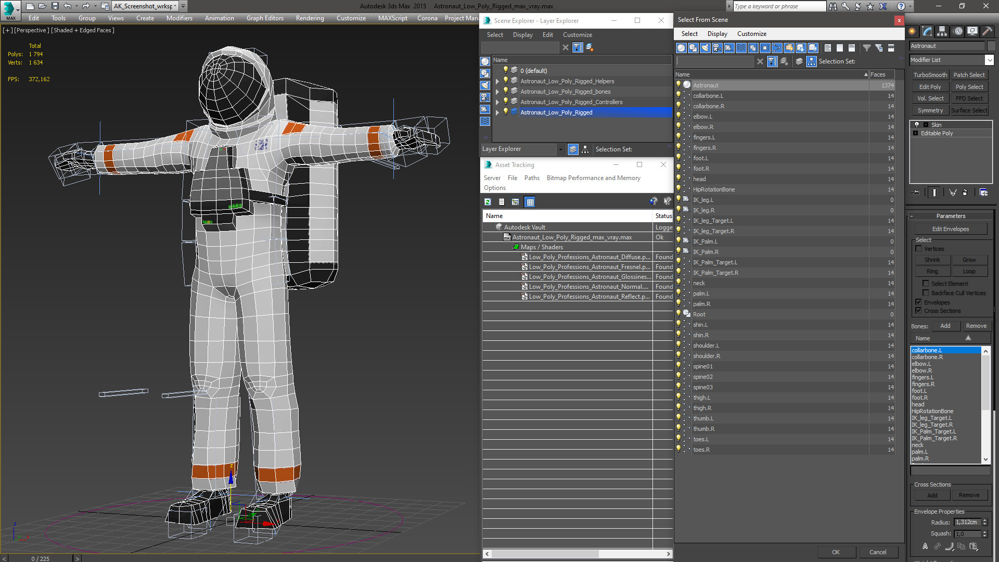Screen dimensions: 999x562
Task: Open Paths menu in Asset Tracking
Action: 531,178
